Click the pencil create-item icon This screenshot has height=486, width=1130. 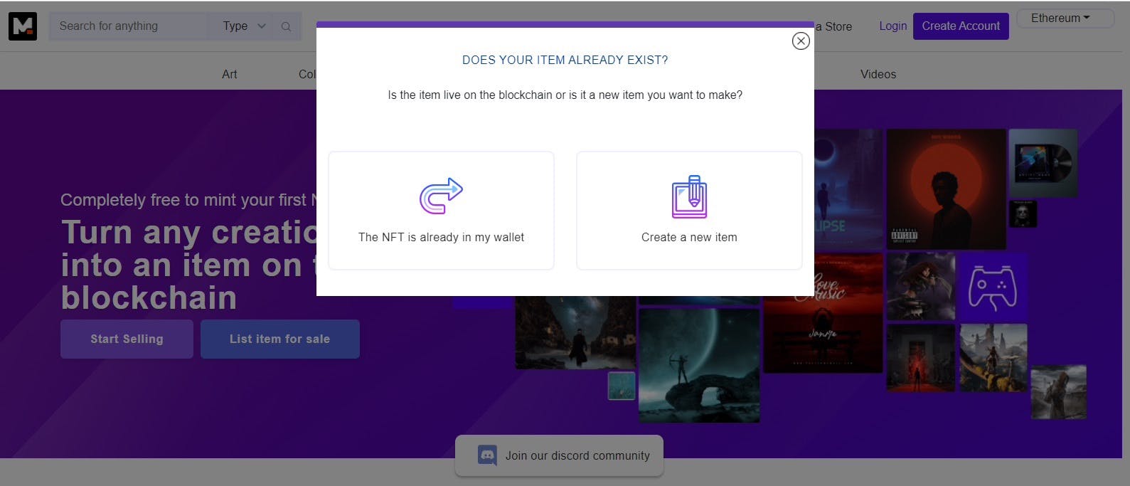pos(689,196)
